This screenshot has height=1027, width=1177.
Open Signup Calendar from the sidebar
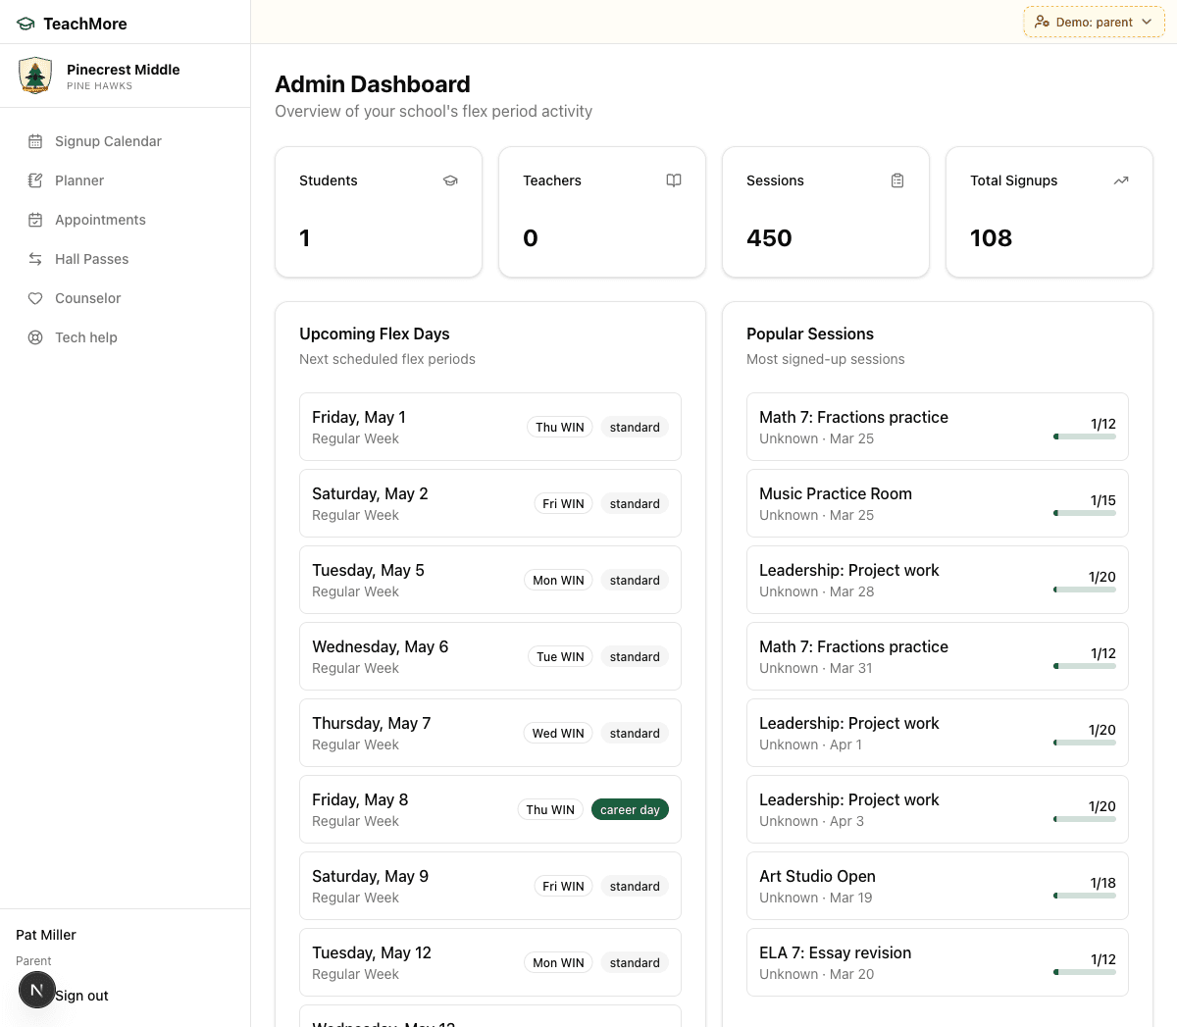click(x=126, y=141)
